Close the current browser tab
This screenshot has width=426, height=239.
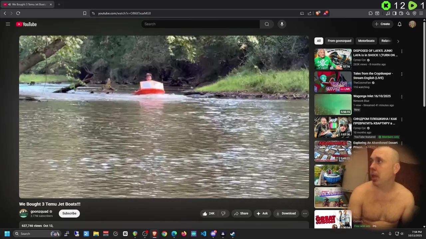tap(51, 5)
